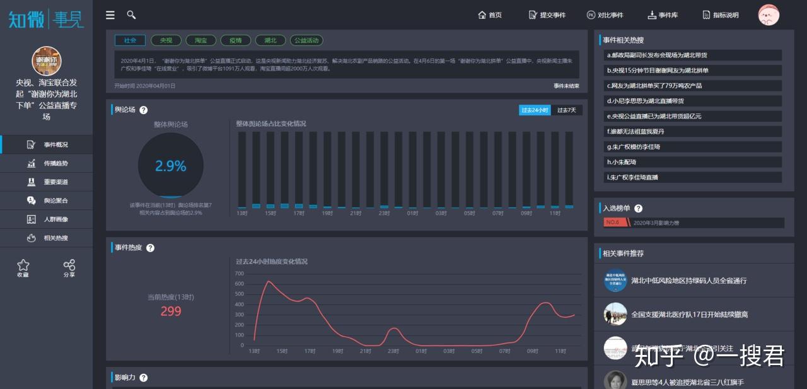Click 当前热度 value 299
Screen dimensions: 807x389
coord(171,311)
